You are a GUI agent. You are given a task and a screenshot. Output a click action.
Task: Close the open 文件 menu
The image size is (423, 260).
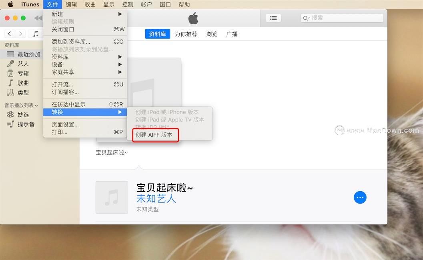tap(52, 4)
